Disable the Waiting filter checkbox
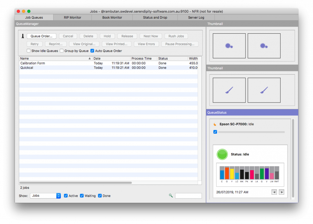Viewport: 313px width, 224px height. point(82,196)
